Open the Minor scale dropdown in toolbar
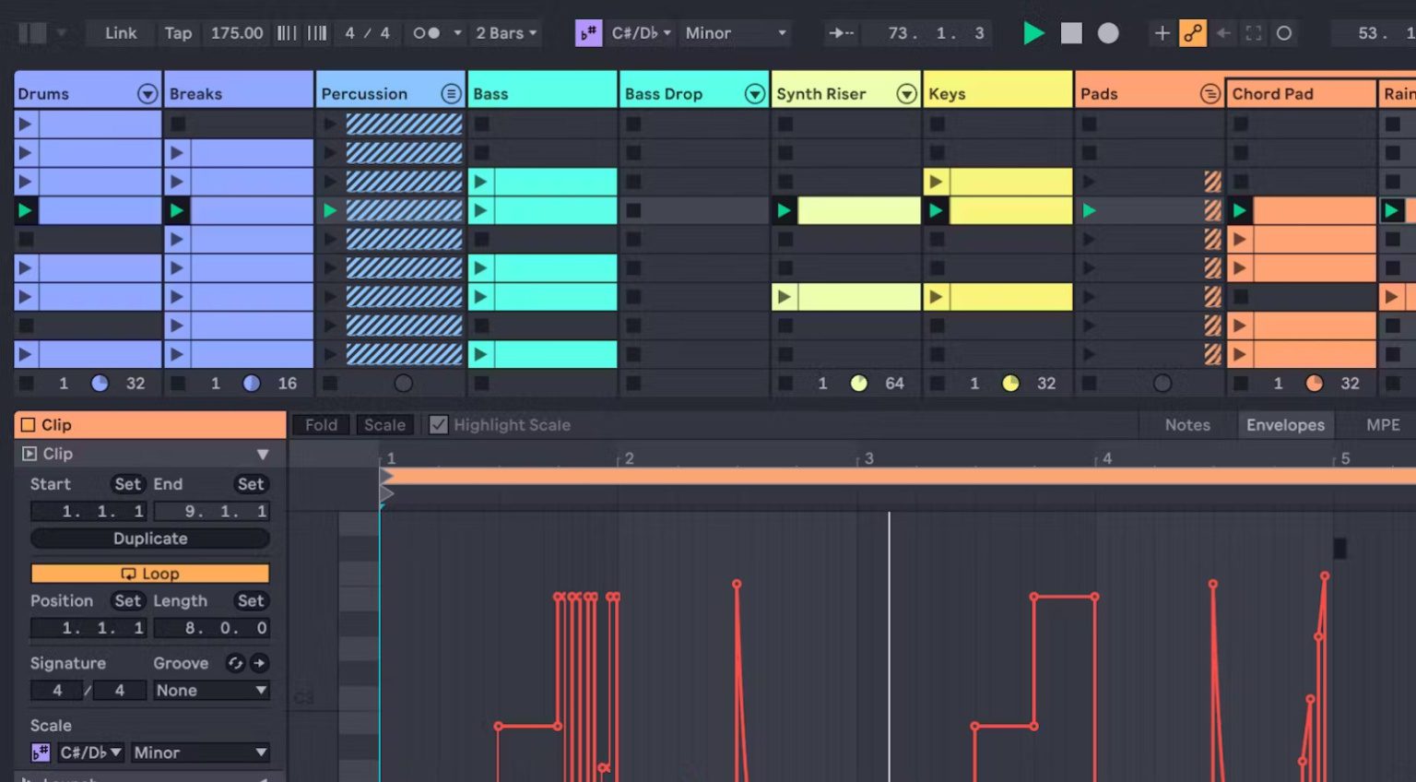The image size is (1416, 782). pos(736,33)
